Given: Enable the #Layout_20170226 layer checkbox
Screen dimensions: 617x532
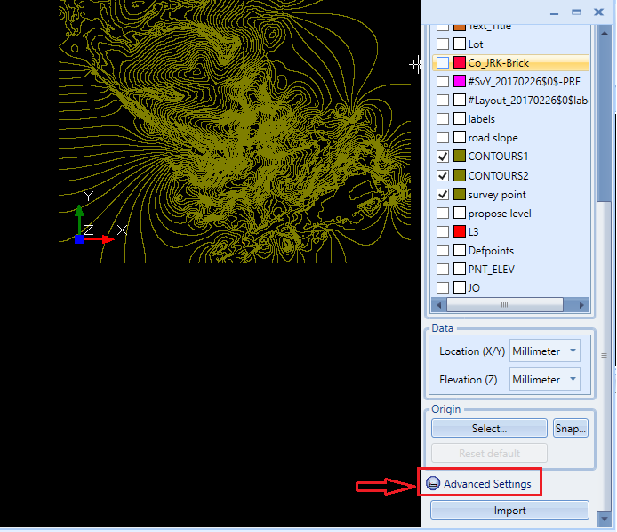Looking at the screenshot, I should tap(443, 100).
